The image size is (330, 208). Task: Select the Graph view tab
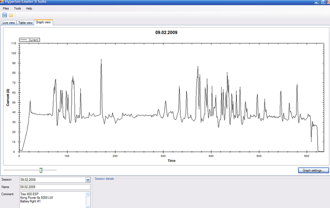(43, 22)
